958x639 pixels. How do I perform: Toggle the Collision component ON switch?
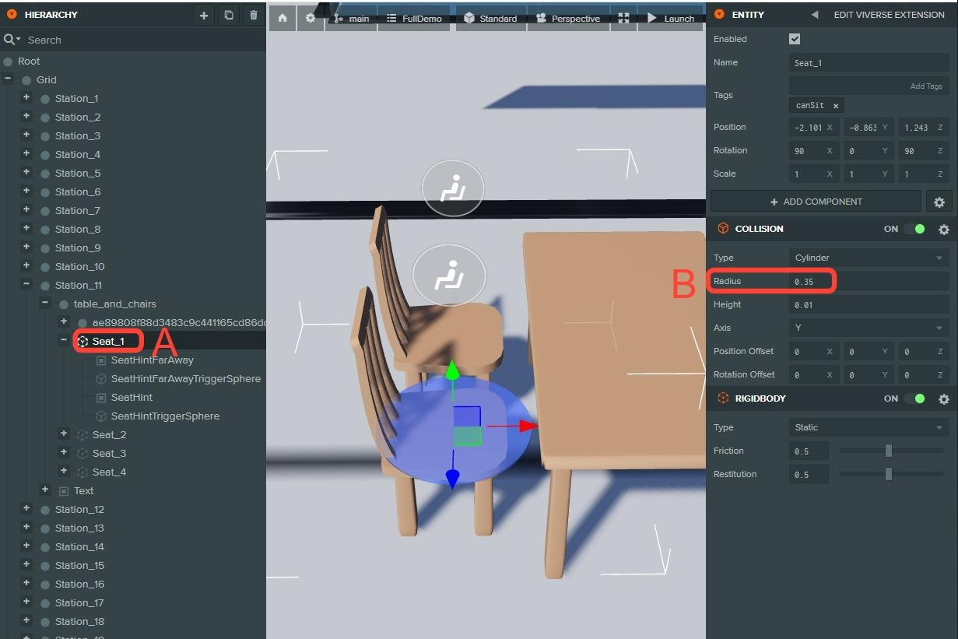914,229
